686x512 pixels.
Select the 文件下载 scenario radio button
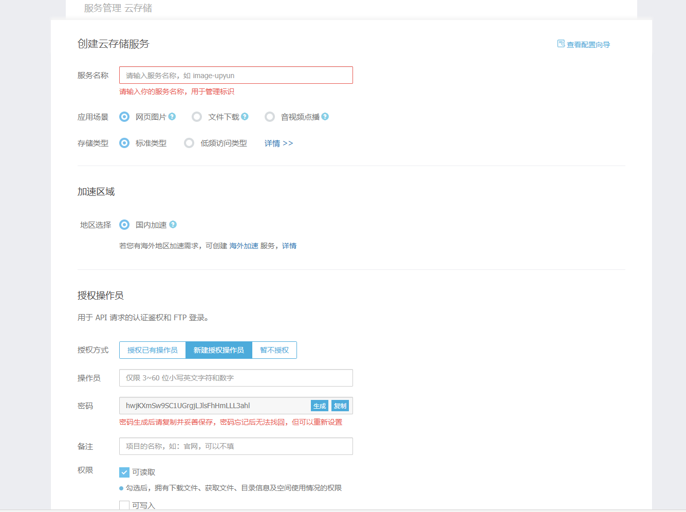tap(197, 117)
